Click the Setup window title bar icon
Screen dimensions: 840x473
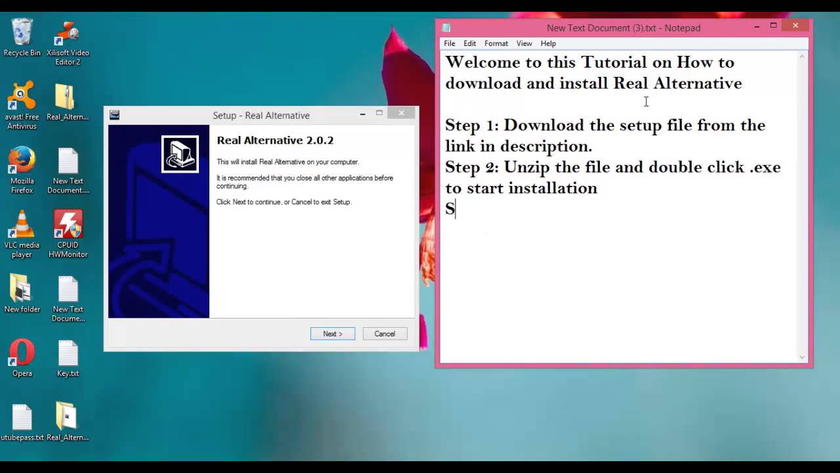click(115, 115)
